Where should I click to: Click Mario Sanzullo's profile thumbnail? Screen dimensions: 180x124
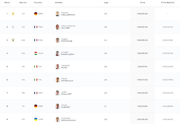[57, 80]
